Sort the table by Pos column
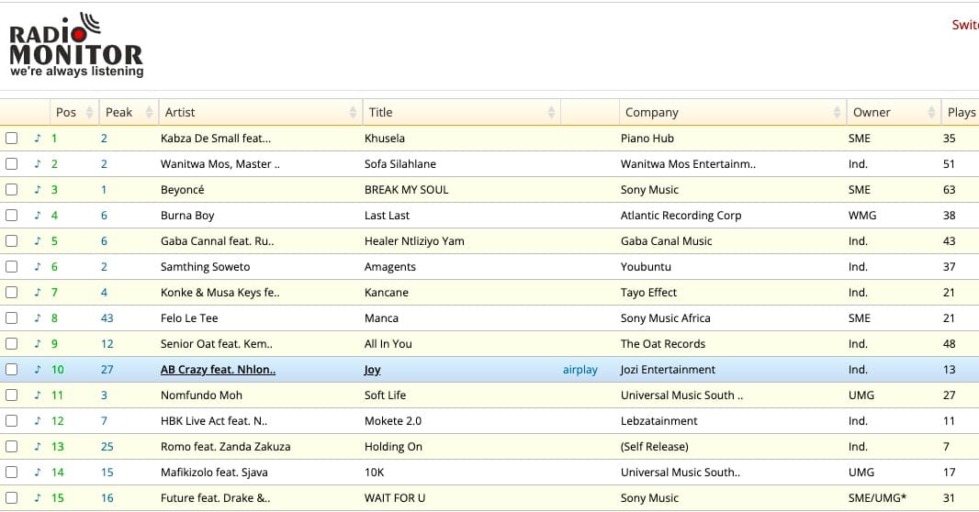Image resolution: width=979 pixels, height=512 pixels. 74,112
